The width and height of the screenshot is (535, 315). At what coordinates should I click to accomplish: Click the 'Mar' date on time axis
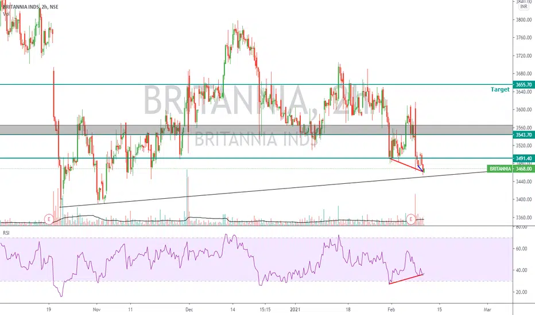pos(487,309)
